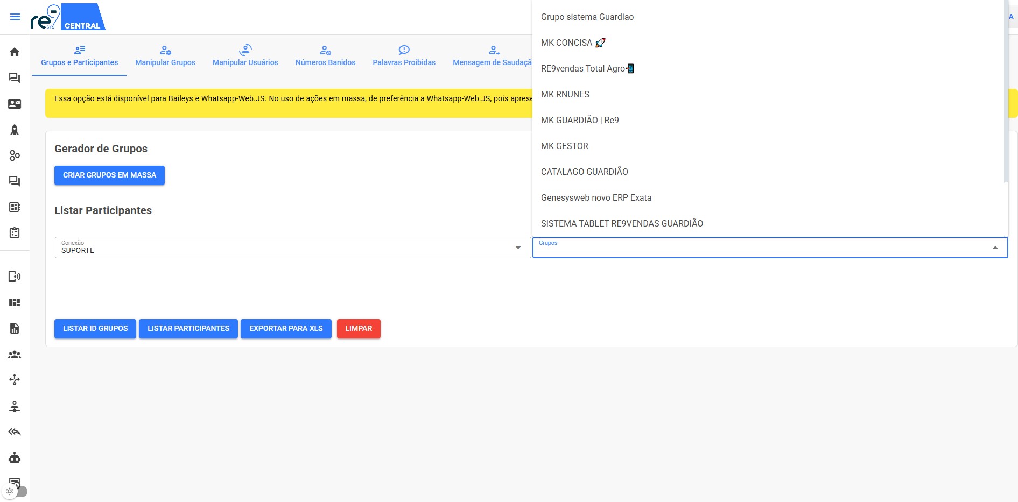Open the contact card sidebar icon
Screen dimensions: 1018x502
(x=15, y=104)
